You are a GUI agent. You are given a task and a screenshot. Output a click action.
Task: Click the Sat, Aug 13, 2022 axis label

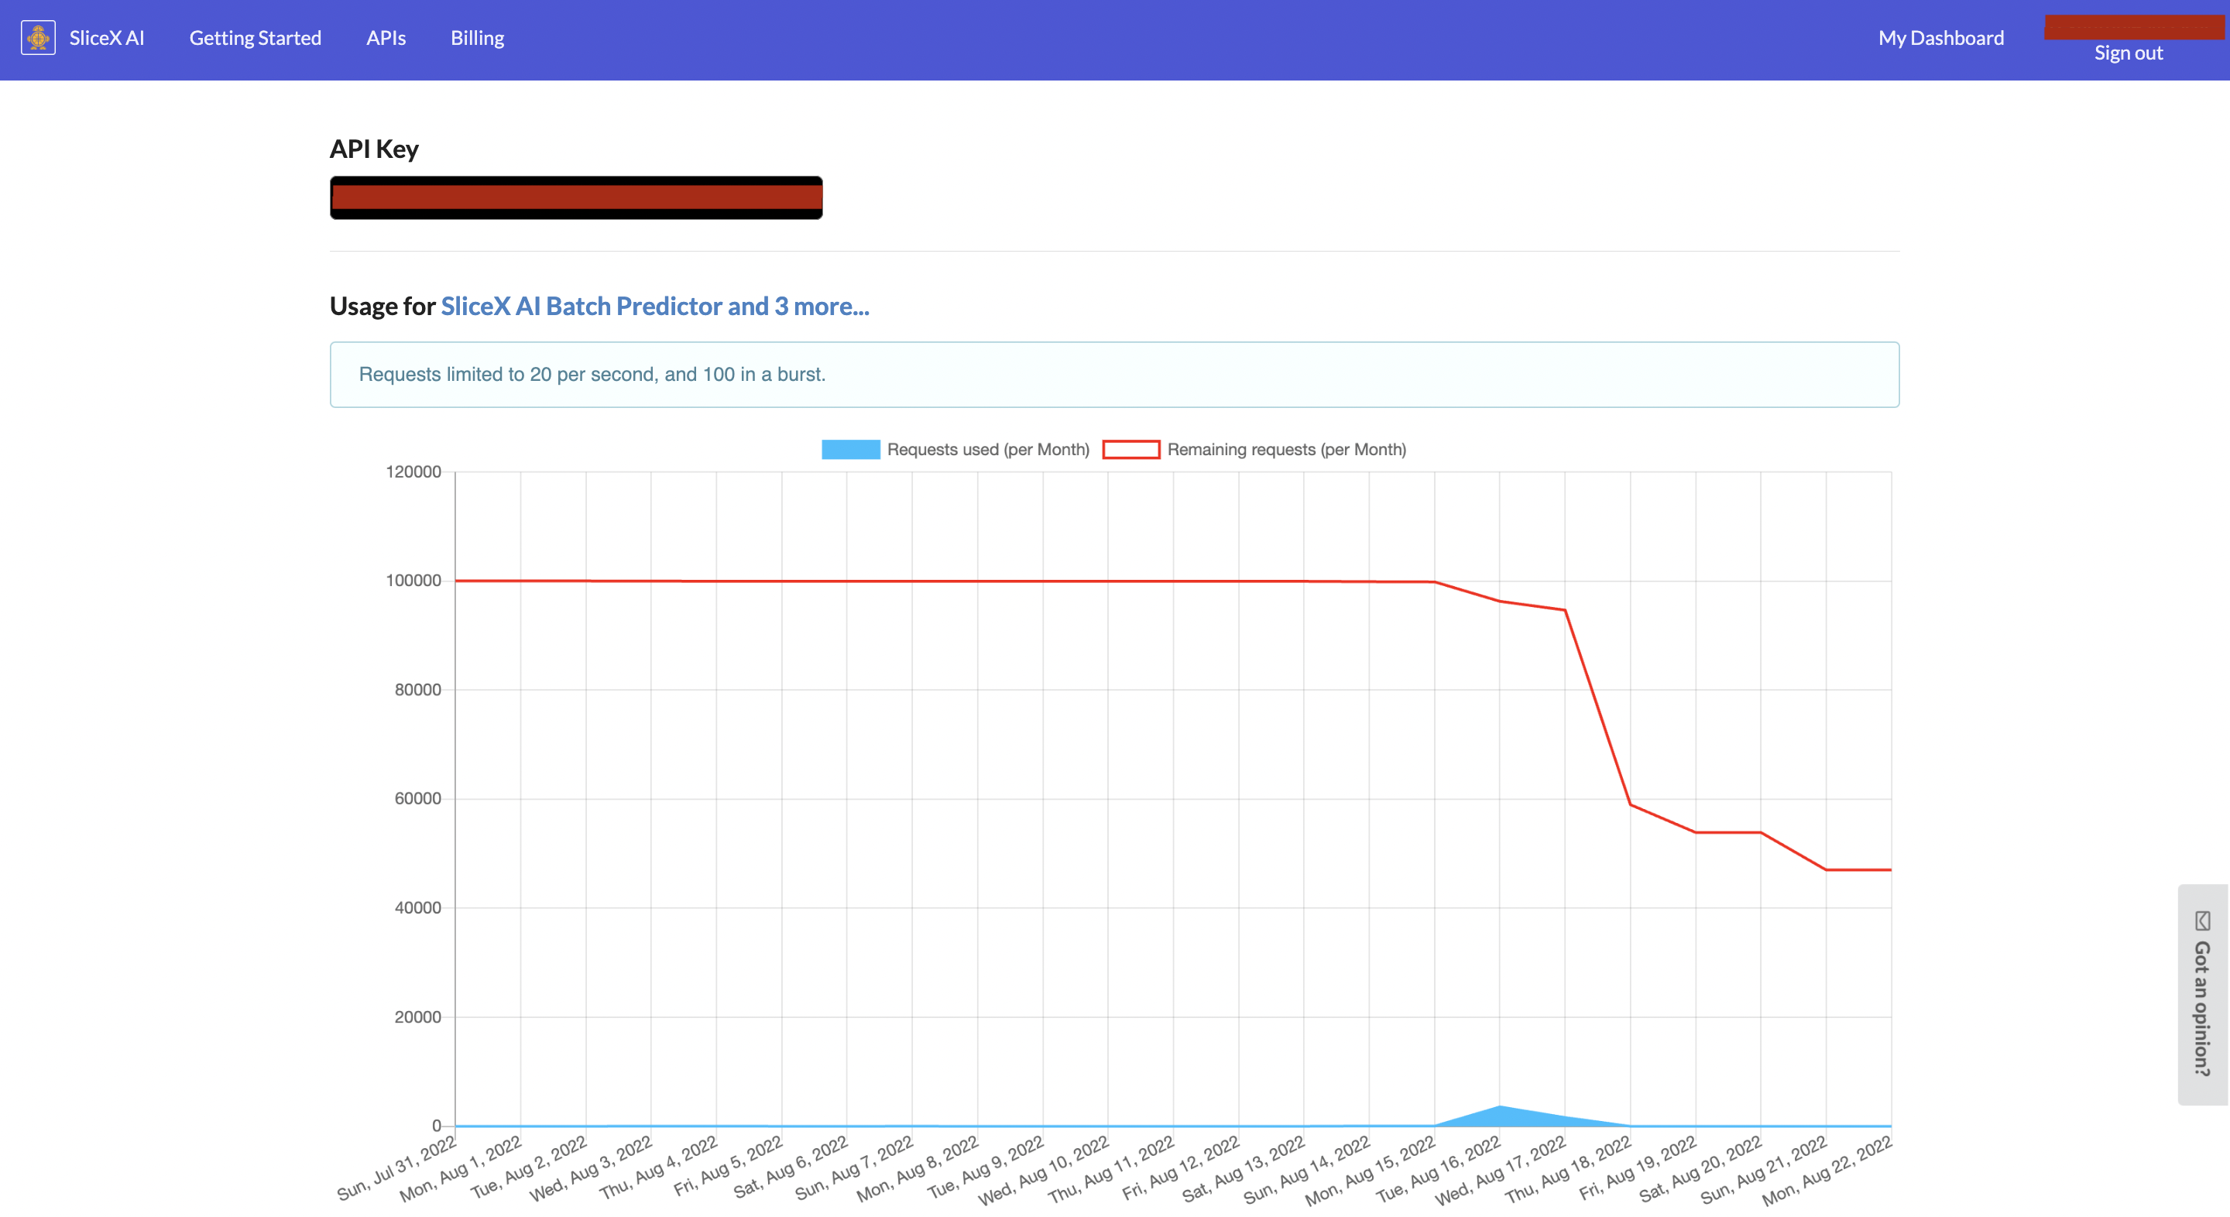[1244, 1170]
